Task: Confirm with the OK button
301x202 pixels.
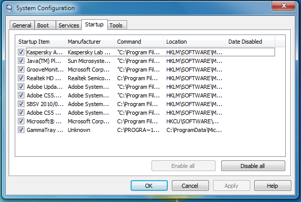Action: pyautogui.click(x=149, y=186)
